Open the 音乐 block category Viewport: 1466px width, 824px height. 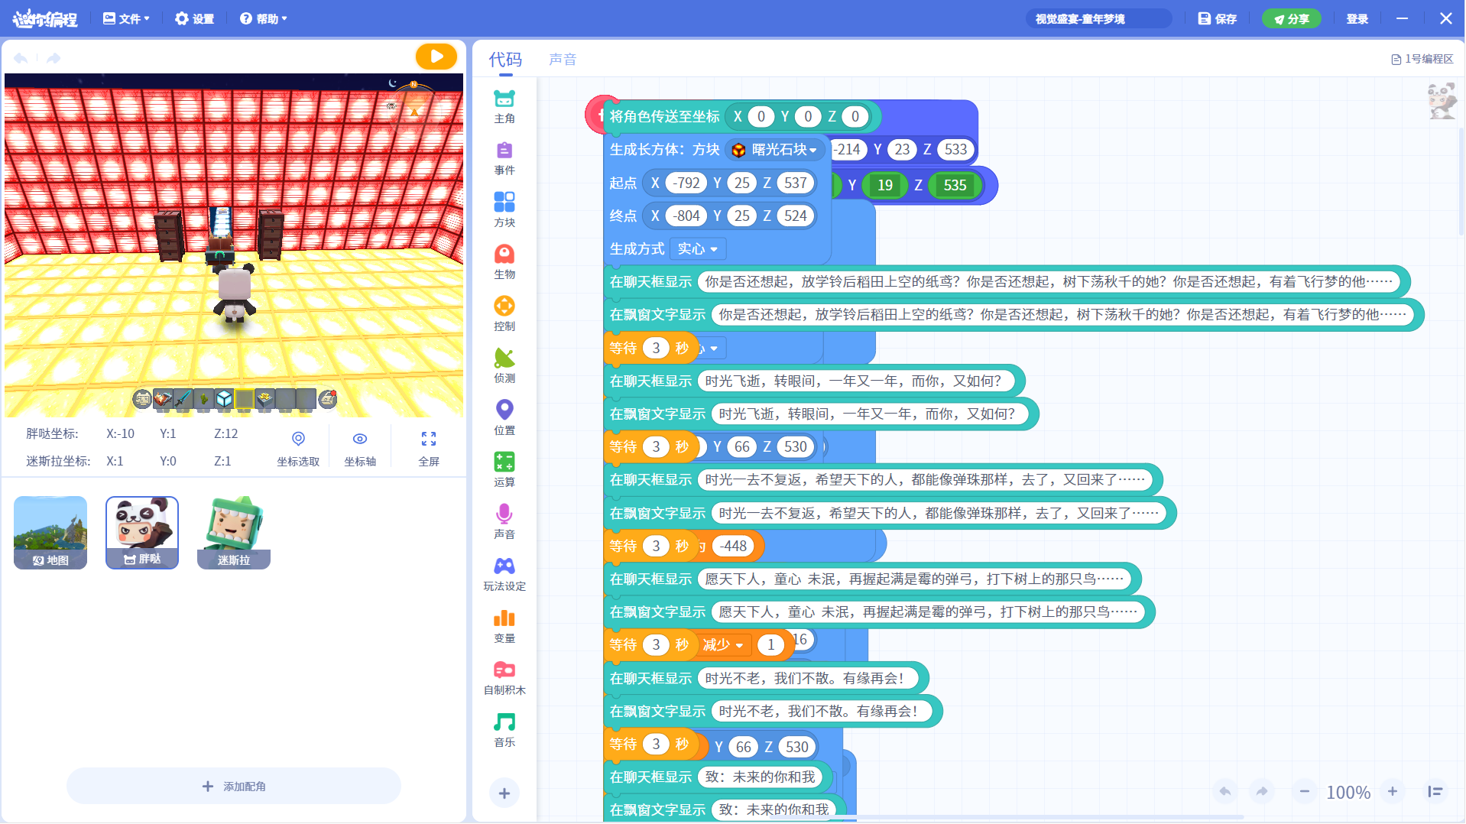click(504, 731)
